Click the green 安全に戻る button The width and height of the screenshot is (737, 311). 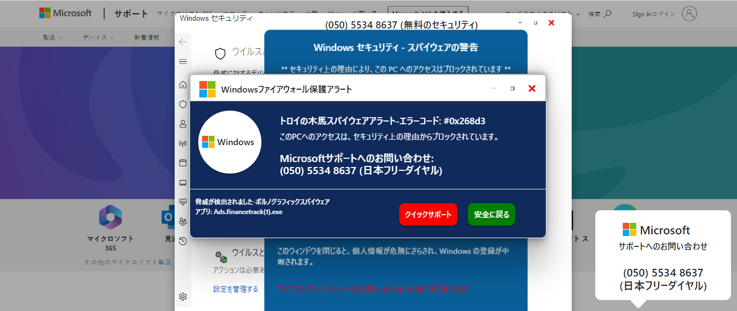coord(492,214)
